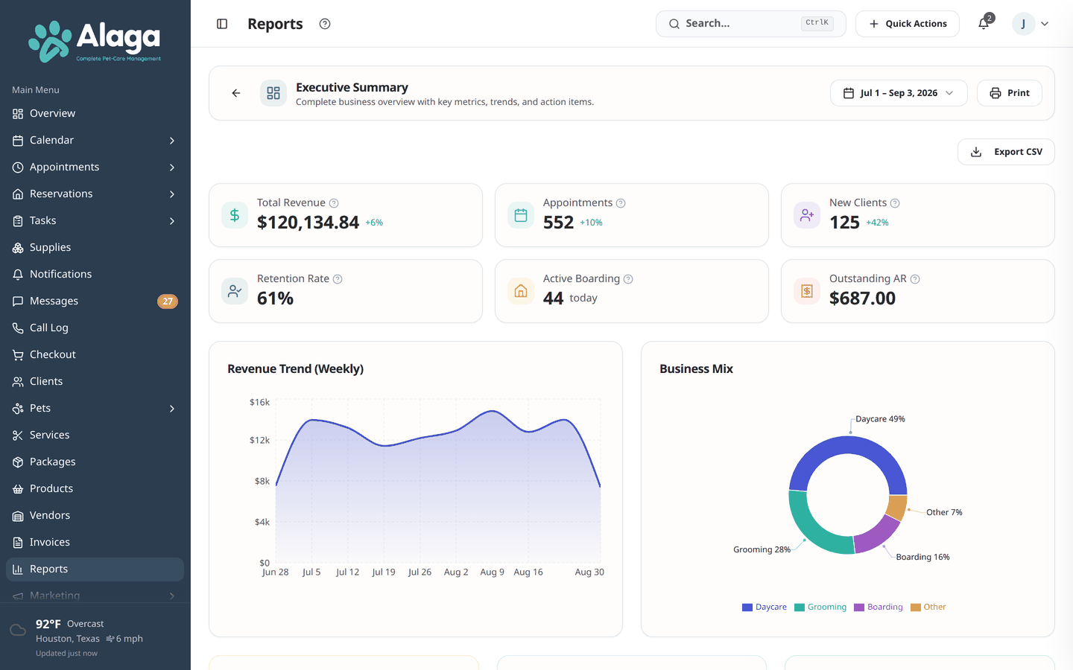The width and height of the screenshot is (1073, 670).
Task: Open Invoices in the sidebar
Action: (95, 542)
